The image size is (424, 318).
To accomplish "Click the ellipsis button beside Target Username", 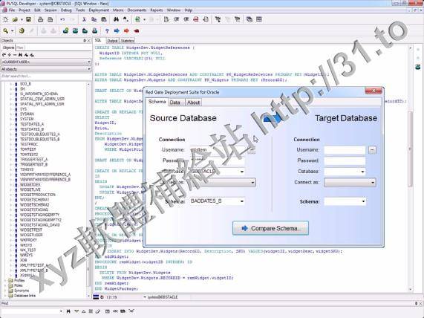I will point(372,150).
